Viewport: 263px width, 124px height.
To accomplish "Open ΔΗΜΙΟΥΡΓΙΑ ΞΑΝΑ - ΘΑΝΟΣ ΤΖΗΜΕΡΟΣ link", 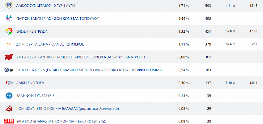I will pyautogui.click(x=50, y=44).
